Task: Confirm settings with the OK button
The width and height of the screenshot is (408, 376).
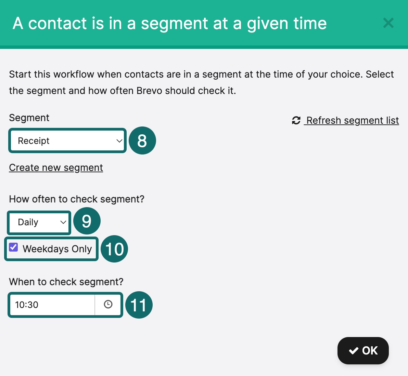Action: (x=363, y=350)
